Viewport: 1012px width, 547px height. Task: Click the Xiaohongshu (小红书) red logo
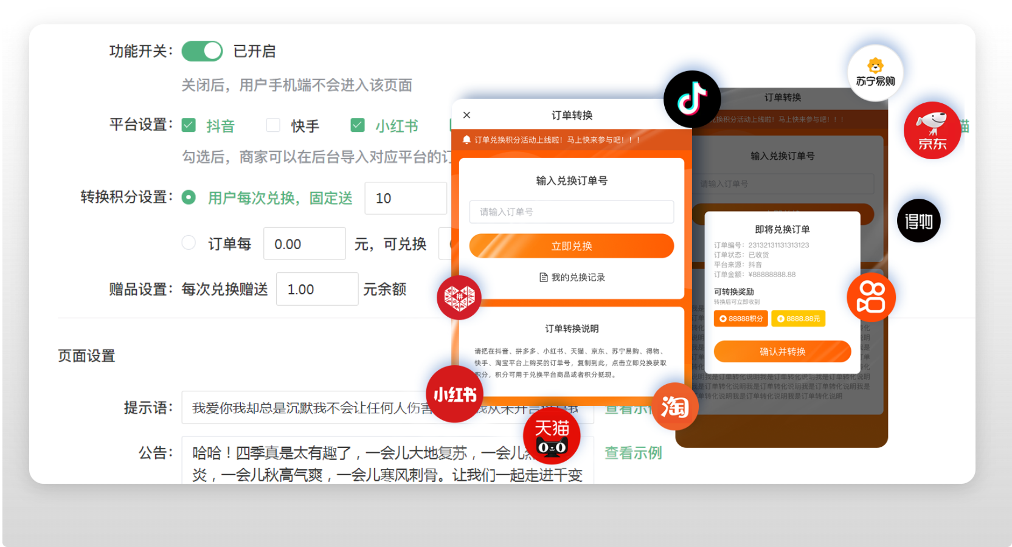click(454, 394)
